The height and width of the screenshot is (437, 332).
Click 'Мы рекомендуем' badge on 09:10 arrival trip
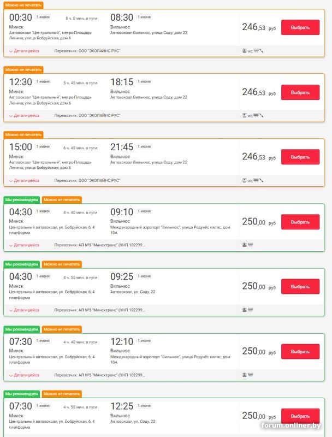click(22, 200)
